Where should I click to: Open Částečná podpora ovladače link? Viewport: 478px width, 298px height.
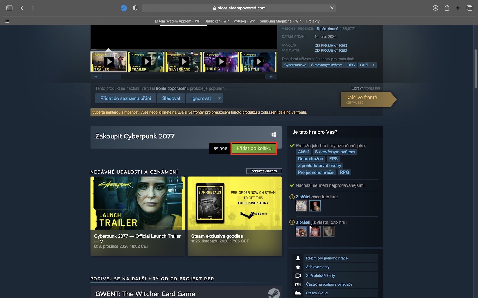pos(335,284)
